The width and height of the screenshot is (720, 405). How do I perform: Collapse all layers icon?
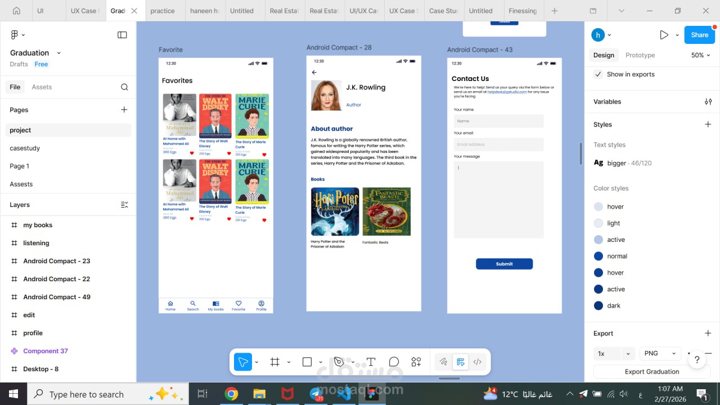124,205
